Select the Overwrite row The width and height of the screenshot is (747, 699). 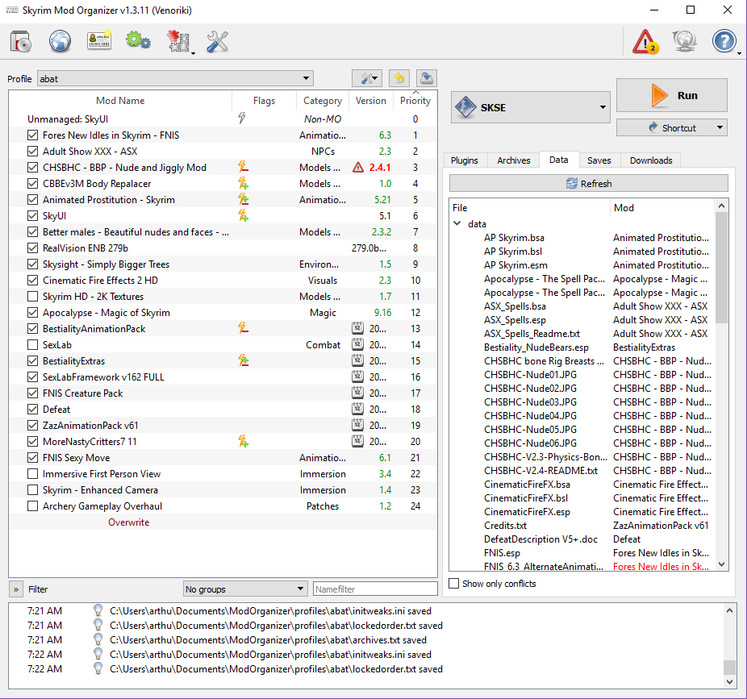click(x=223, y=522)
